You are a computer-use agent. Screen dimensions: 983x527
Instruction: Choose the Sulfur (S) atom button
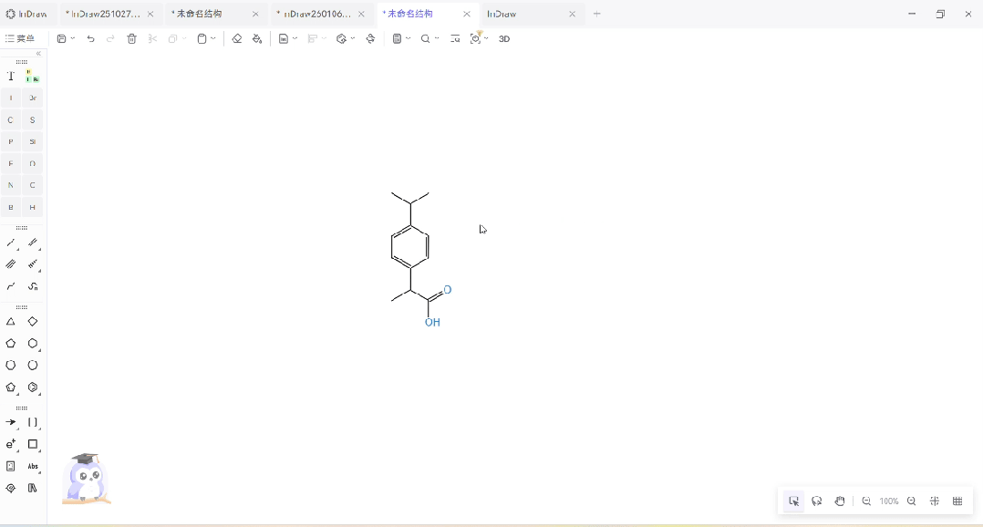point(33,119)
